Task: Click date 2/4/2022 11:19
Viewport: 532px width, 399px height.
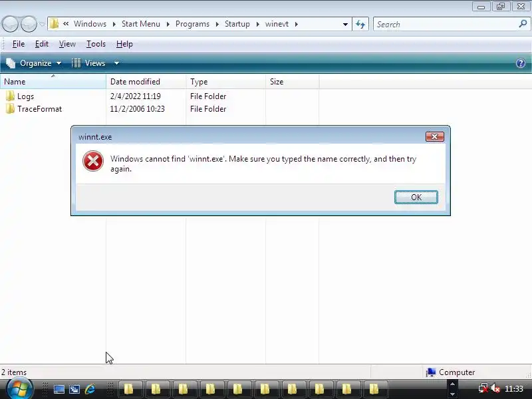Action: tap(136, 96)
